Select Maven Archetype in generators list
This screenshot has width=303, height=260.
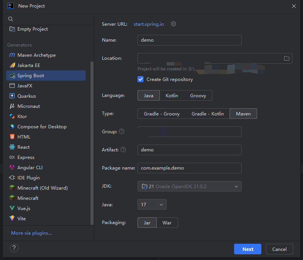coord(36,55)
